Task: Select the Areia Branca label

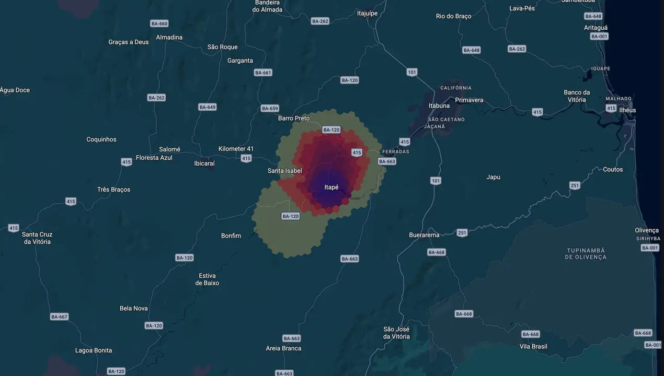Action: [x=283, y=348]
